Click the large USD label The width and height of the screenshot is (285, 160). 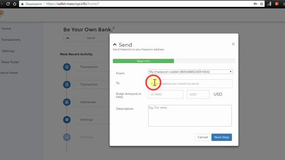coord(218,94)
